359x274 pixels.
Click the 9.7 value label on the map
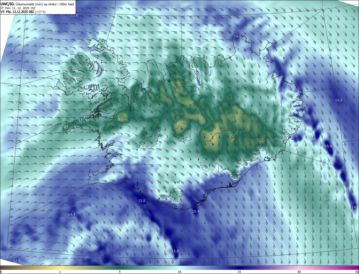tap(78, 241)
